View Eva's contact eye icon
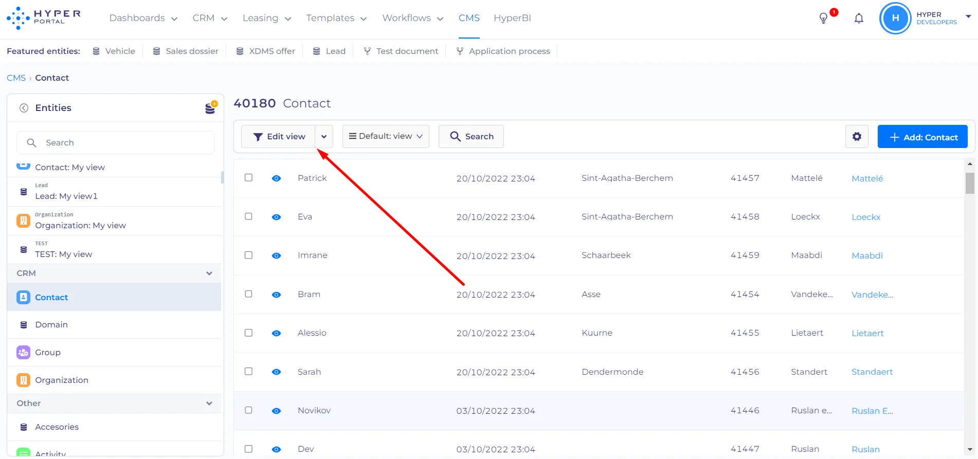 [276, 217]
